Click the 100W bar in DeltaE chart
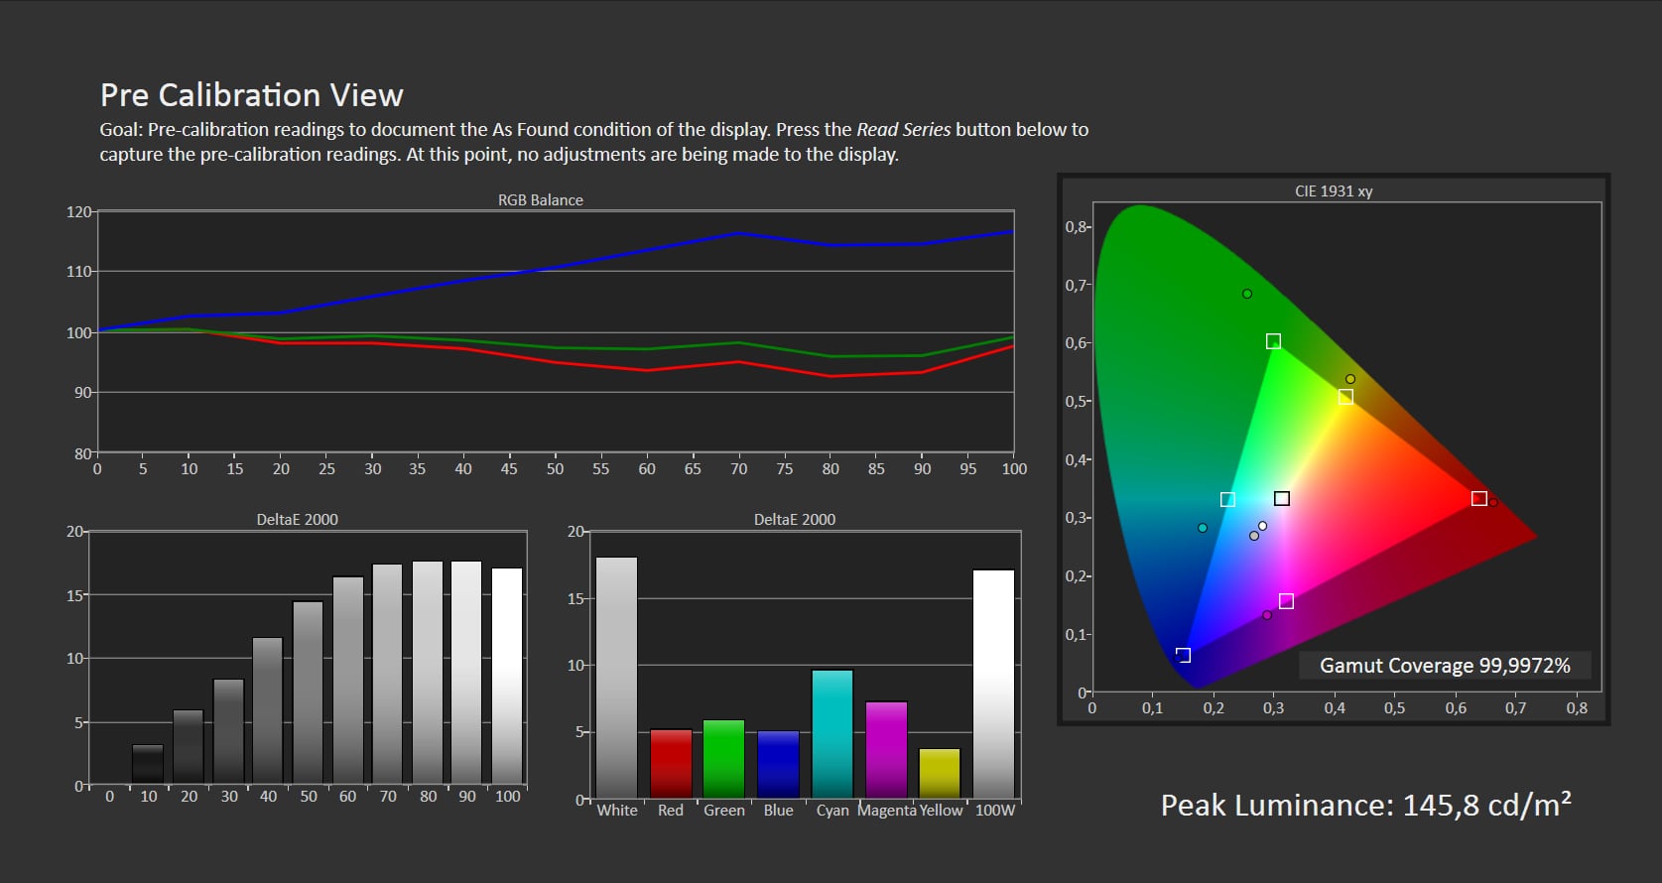The width and height of the screenshot is (1662, 883). pyautogui.click(x=993, y=684)
